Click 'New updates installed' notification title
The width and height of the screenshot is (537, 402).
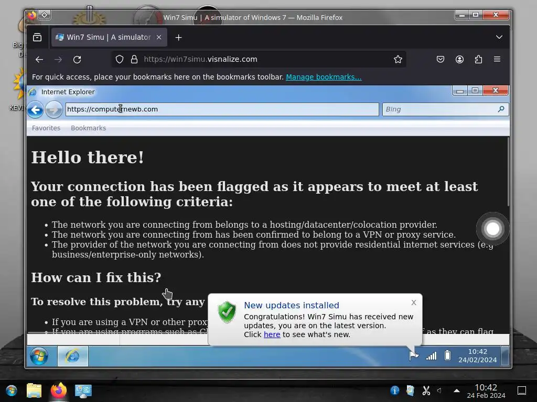coord(292,305)
